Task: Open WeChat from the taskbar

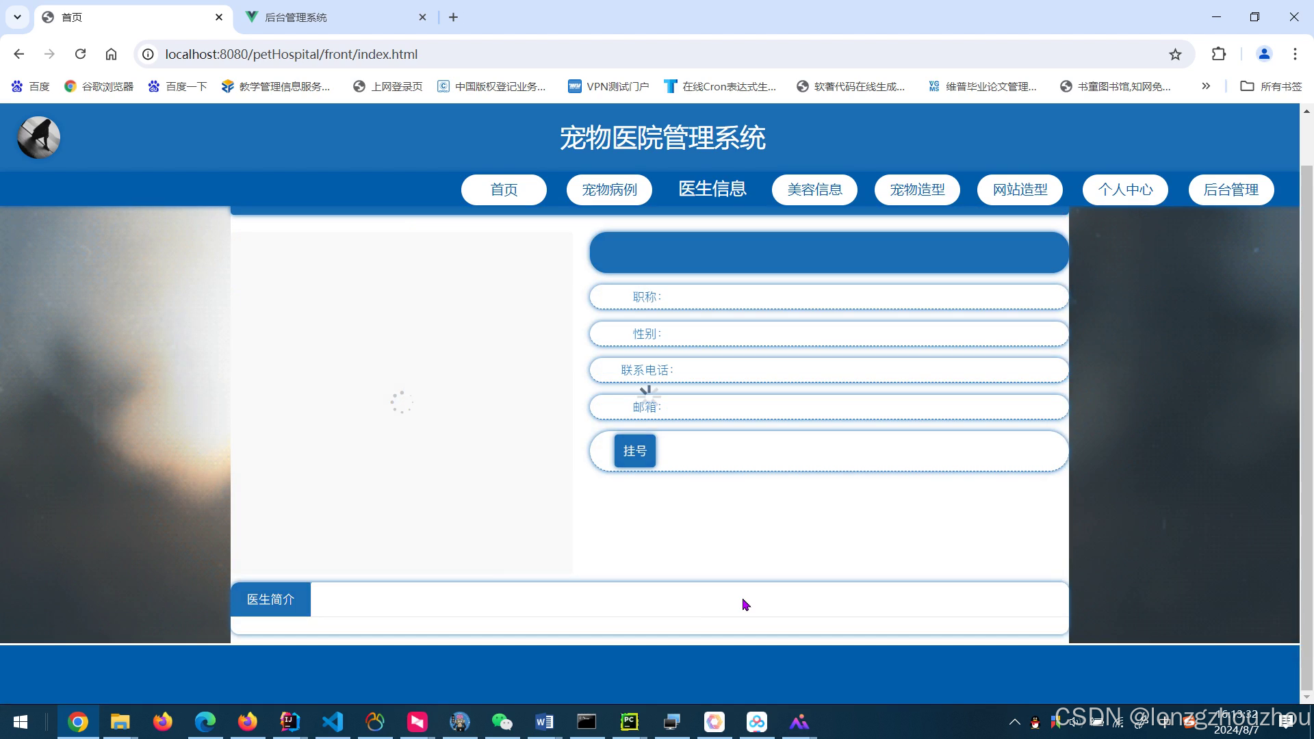Action: point(502,722)
